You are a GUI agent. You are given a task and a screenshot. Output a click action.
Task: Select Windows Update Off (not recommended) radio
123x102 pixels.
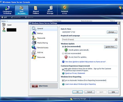(x=63, y=53)
